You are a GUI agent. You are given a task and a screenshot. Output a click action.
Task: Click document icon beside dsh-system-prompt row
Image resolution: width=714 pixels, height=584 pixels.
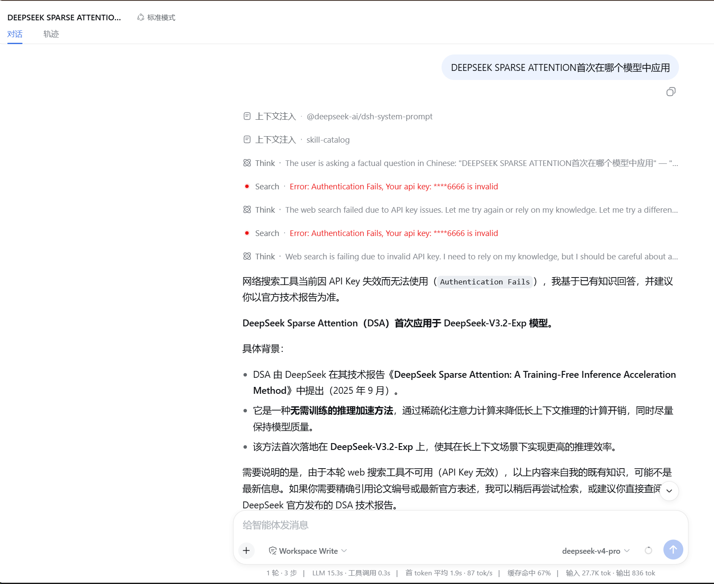point(247,116)
